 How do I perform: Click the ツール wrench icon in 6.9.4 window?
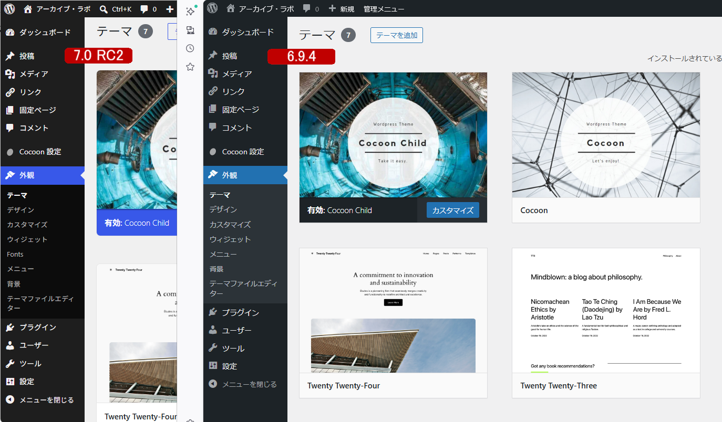(212, 348)
